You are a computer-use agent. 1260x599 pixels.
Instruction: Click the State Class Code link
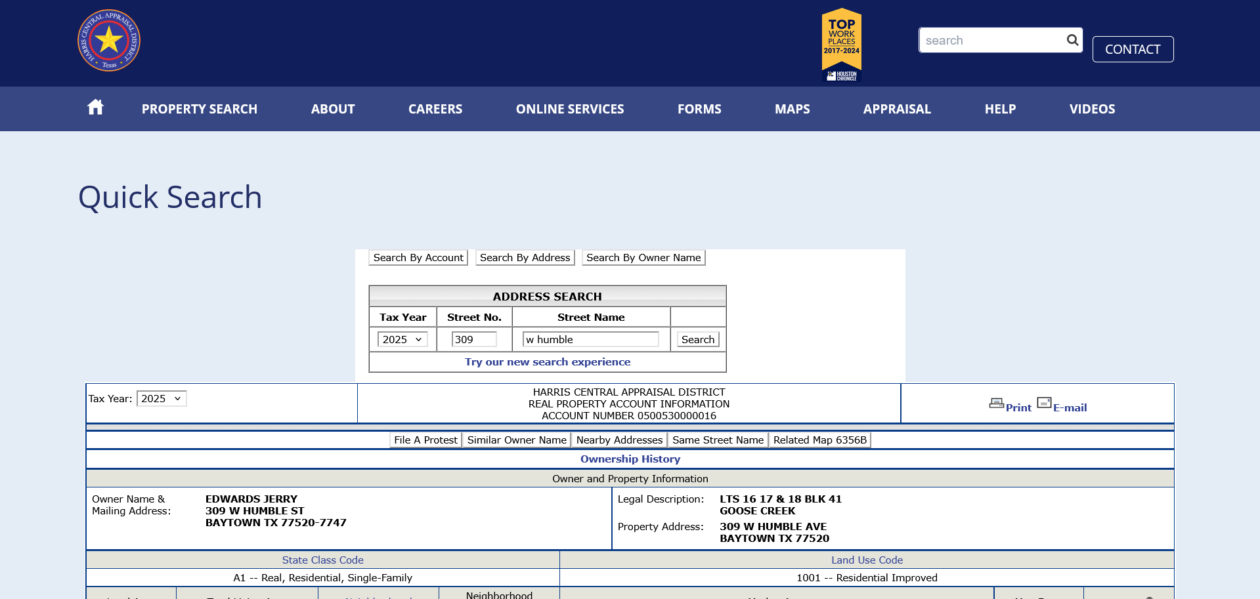point(323,560)
